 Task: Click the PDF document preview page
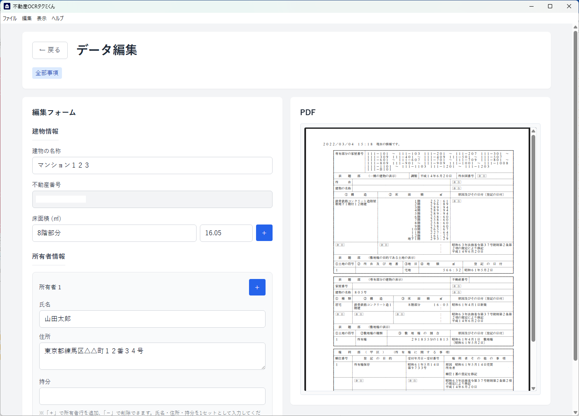417,259
